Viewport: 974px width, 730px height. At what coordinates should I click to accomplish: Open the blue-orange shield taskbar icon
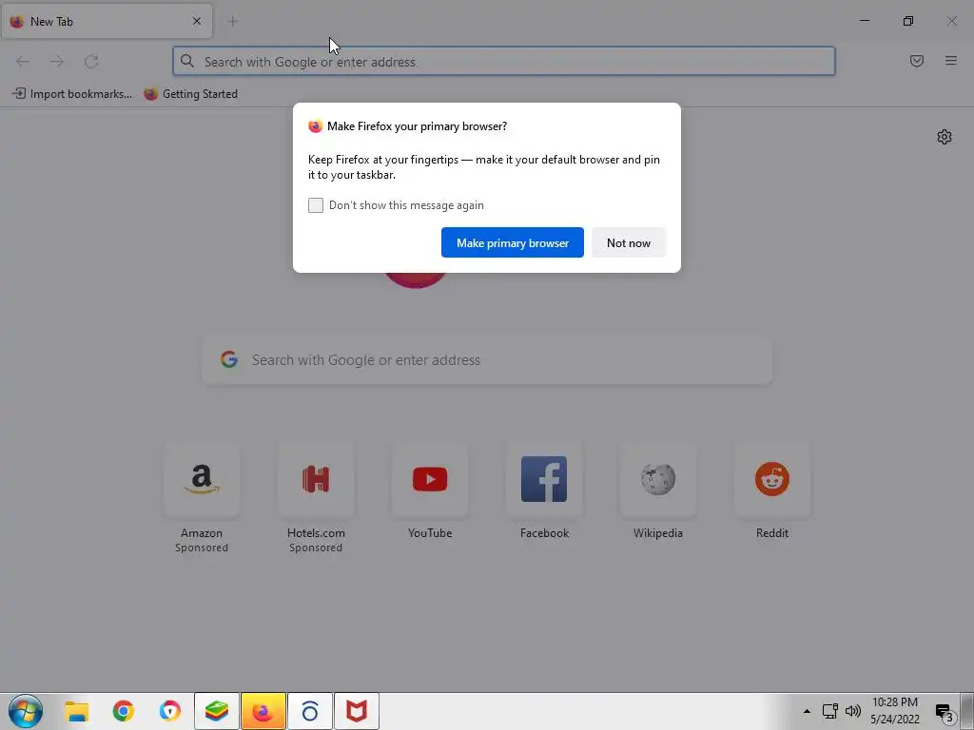170,711
